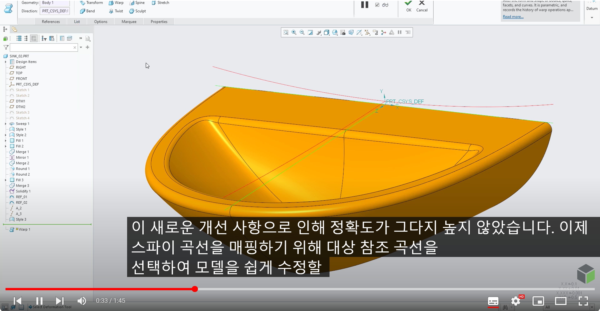
Task: Expand the Style 2 feature node
Action: click(6, 135)
